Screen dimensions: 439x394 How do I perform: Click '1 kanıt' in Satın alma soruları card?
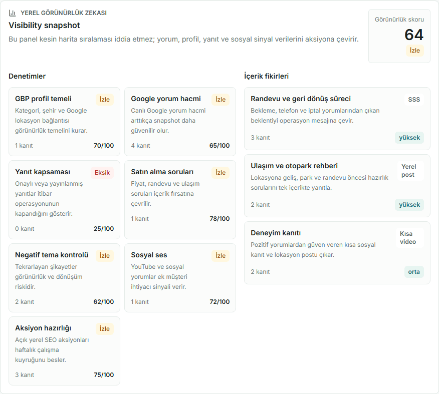(x=140, y=219)
